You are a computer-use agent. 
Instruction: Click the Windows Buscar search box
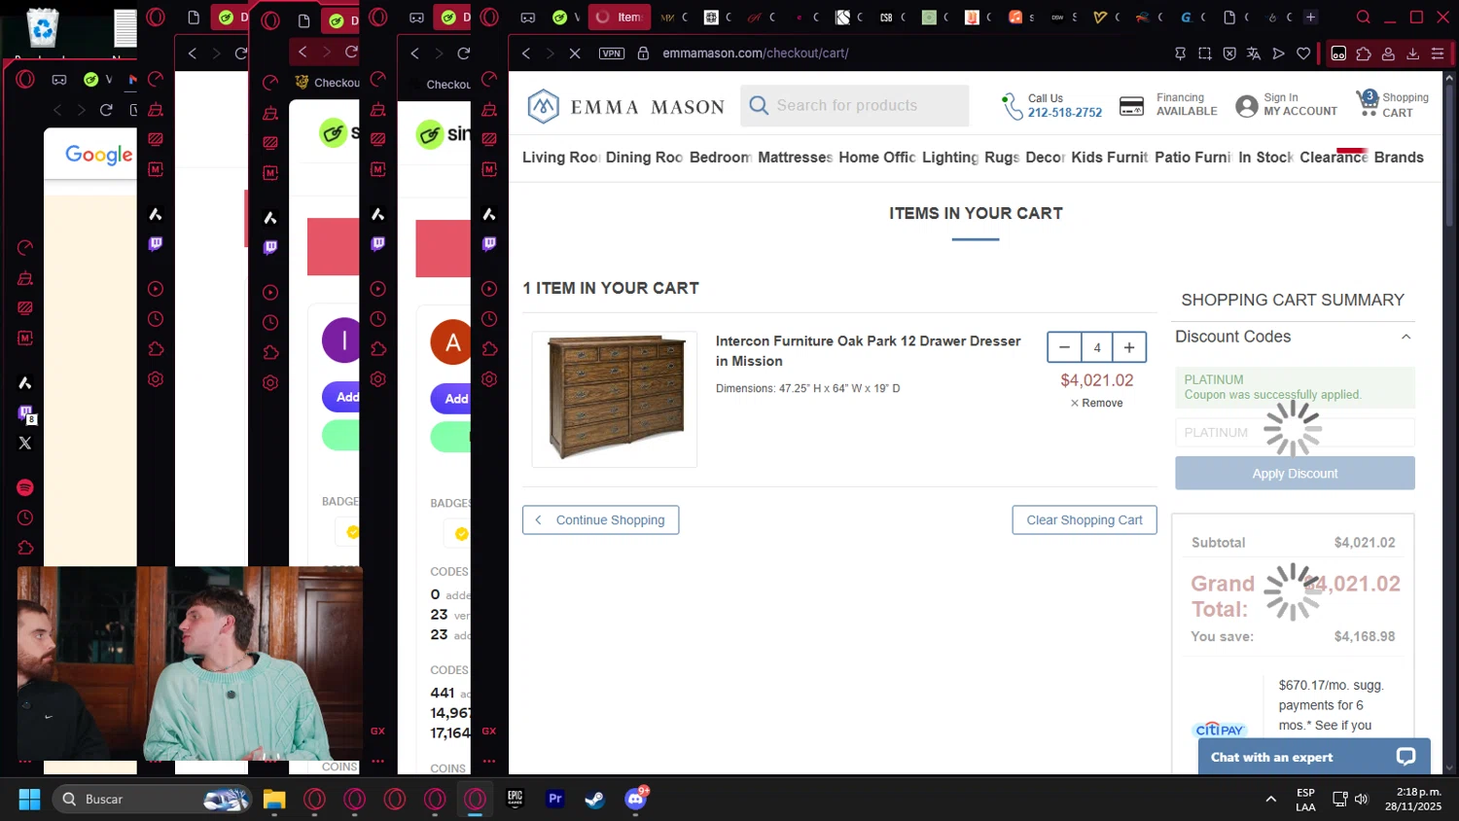(x=152, y=799)
